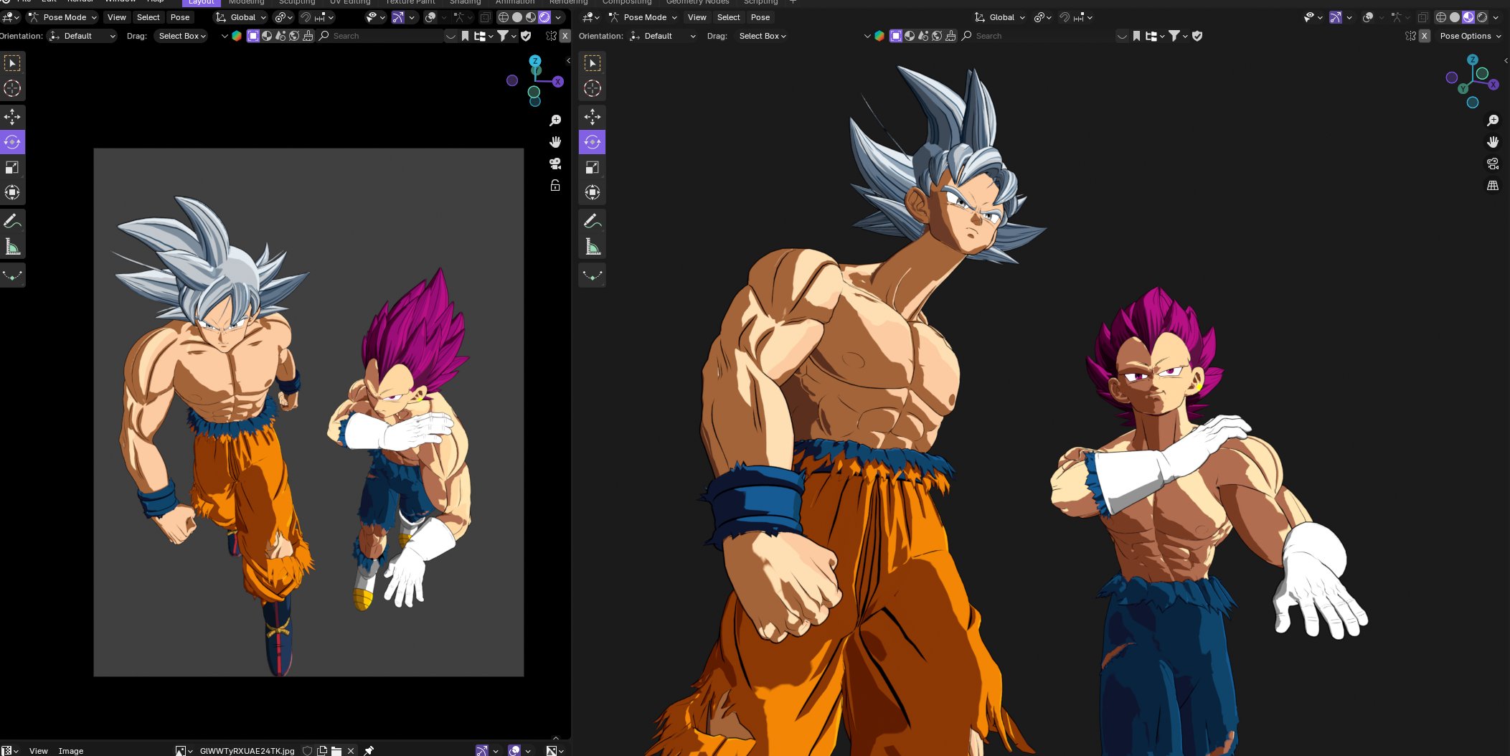
Task: Select the Scale tool in right viewport
Action: click(593, 167)
